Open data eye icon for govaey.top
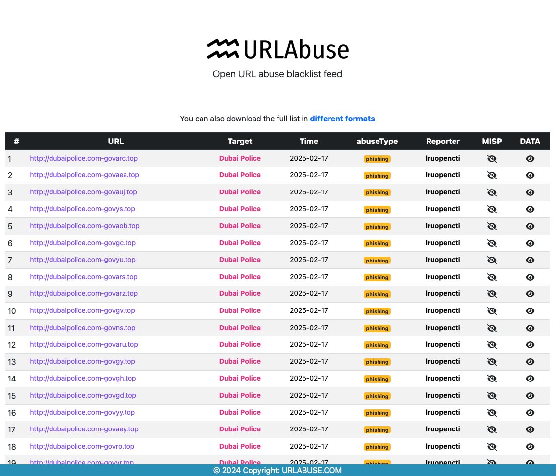Image resolution: width=556 pixels, height=476 pixels. pos(530,429)
